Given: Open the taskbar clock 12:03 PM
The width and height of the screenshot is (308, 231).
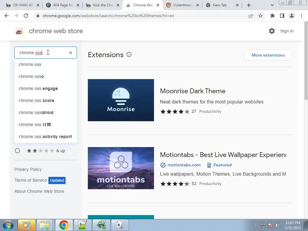Looking at the screenshot, I should [293, 225].
